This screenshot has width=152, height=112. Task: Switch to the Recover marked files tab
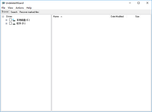click(x=29, y=12)
